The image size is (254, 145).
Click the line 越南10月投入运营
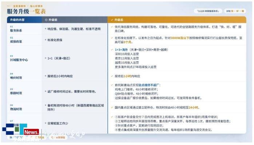click(127, 63)
